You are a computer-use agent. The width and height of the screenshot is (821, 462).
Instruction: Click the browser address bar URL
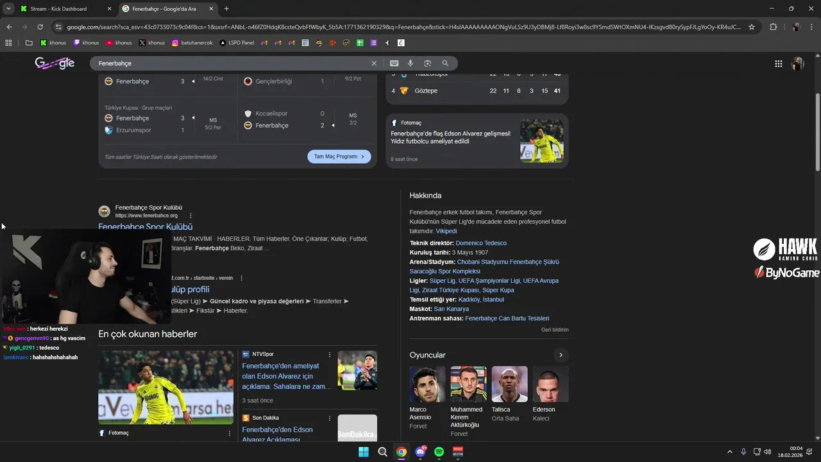[x=404, y=27]
